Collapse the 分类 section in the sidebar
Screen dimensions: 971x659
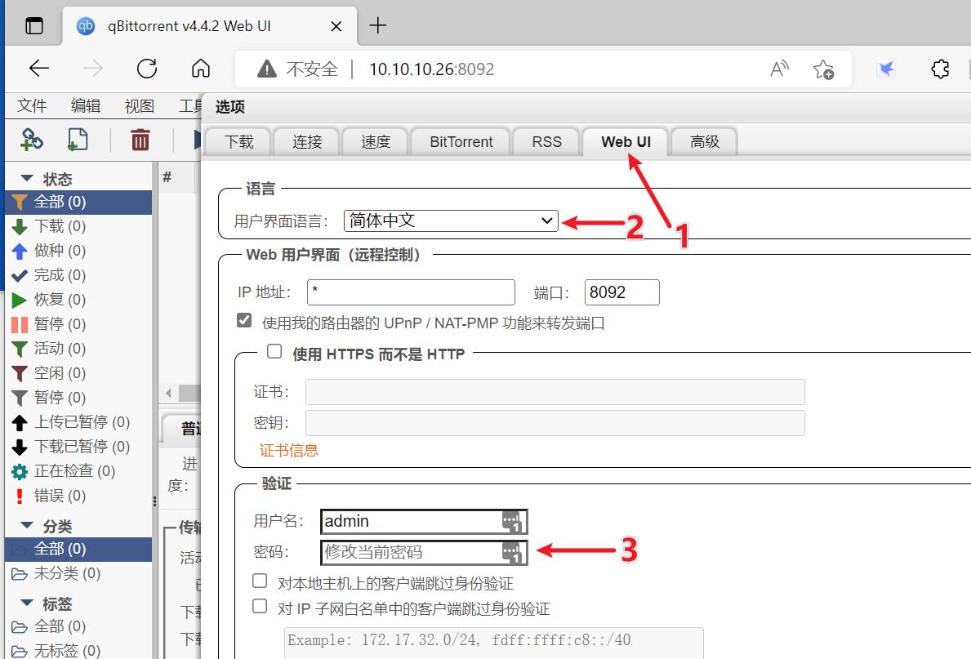pos(27,526)
